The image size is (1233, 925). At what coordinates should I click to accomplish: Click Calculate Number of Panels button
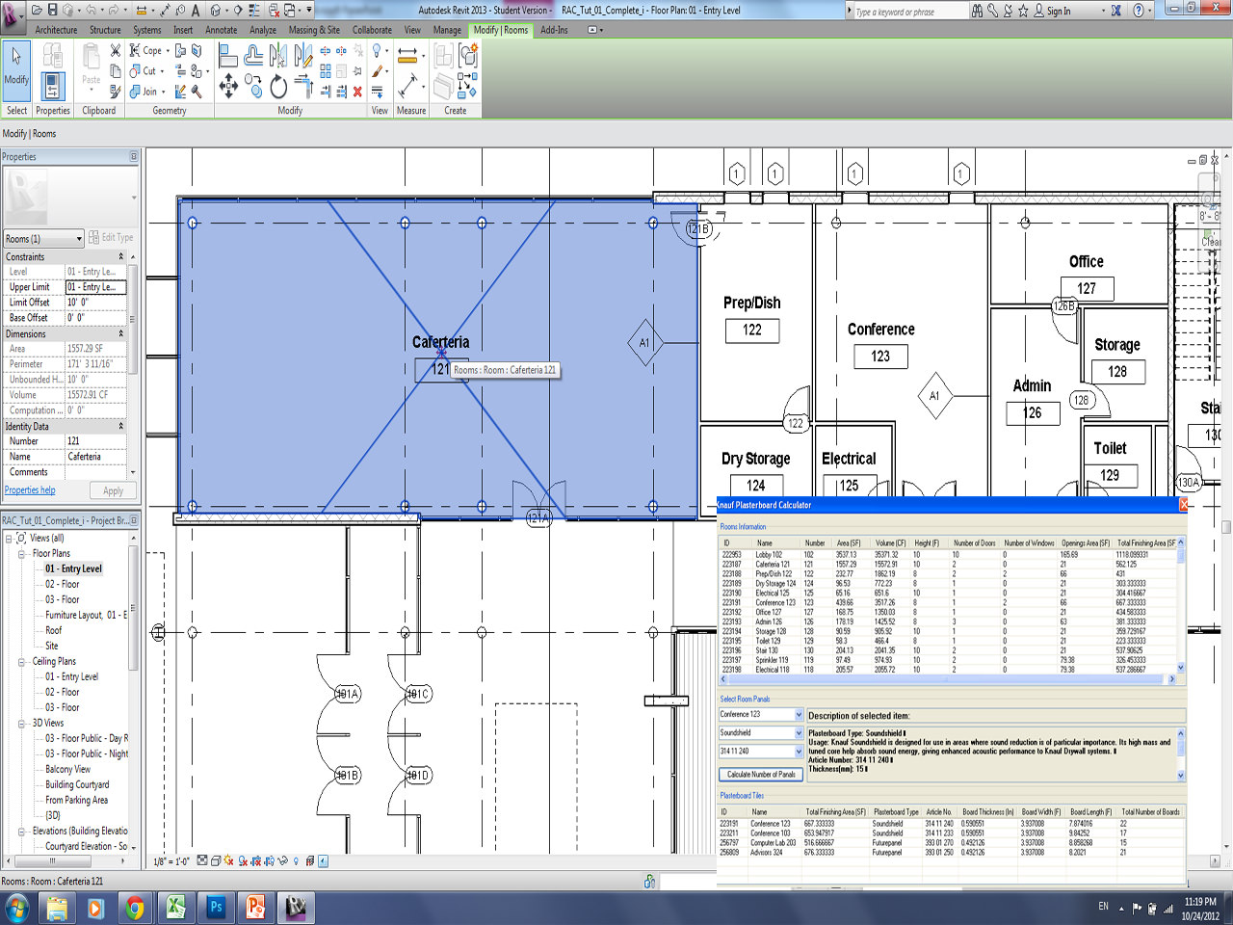point(760,775)
